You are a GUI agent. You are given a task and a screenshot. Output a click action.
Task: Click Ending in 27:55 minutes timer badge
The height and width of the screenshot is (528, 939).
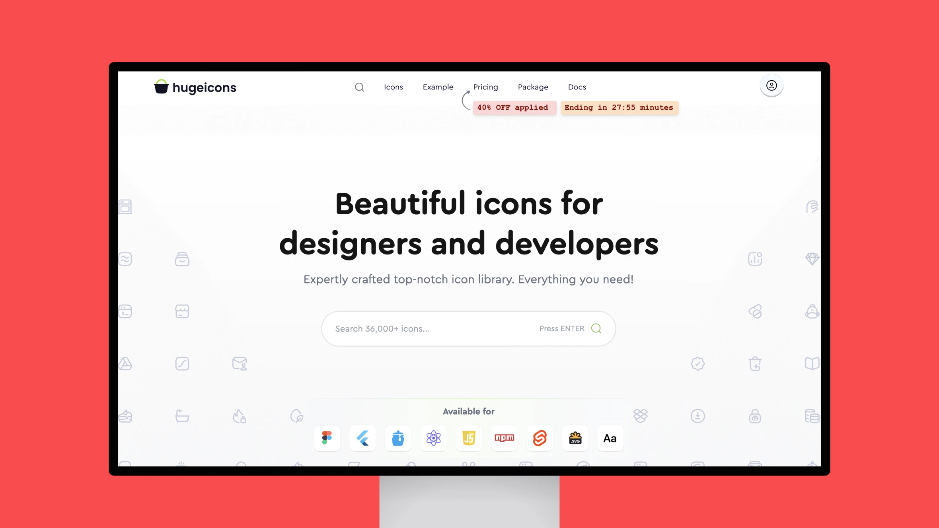pyautogui.click(x=618, y=107)
